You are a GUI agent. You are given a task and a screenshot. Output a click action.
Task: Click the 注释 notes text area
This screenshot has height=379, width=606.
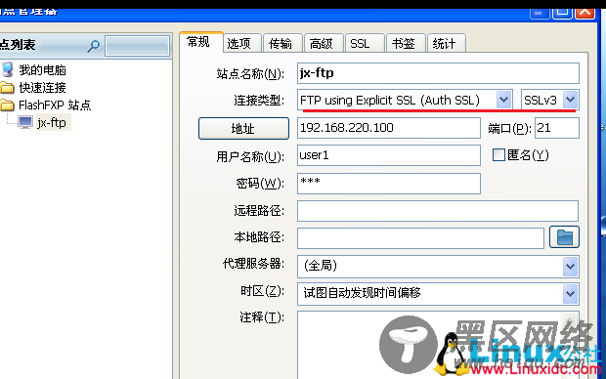(x=438, y=345)
